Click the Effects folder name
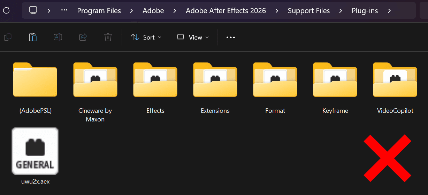 155,111
